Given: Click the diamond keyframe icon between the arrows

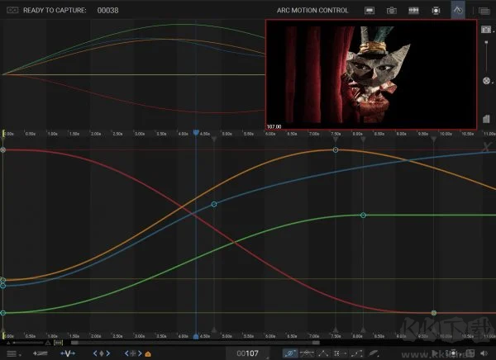Looking at the screenshot, I should pyautogui.click(x=102, y=353).
